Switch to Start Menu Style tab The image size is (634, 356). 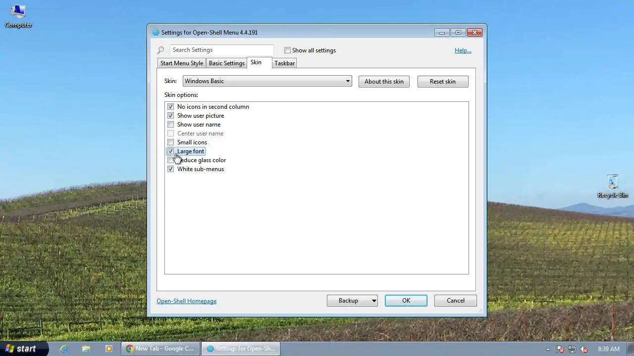(182, 63)
